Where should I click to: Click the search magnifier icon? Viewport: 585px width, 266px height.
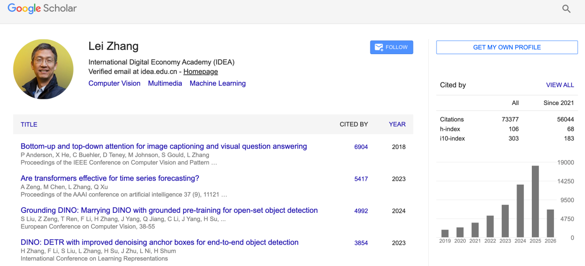coord(566,9)
